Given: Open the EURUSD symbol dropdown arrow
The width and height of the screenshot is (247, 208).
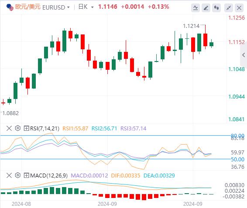Looking at the screenshot, I should 69,7.
